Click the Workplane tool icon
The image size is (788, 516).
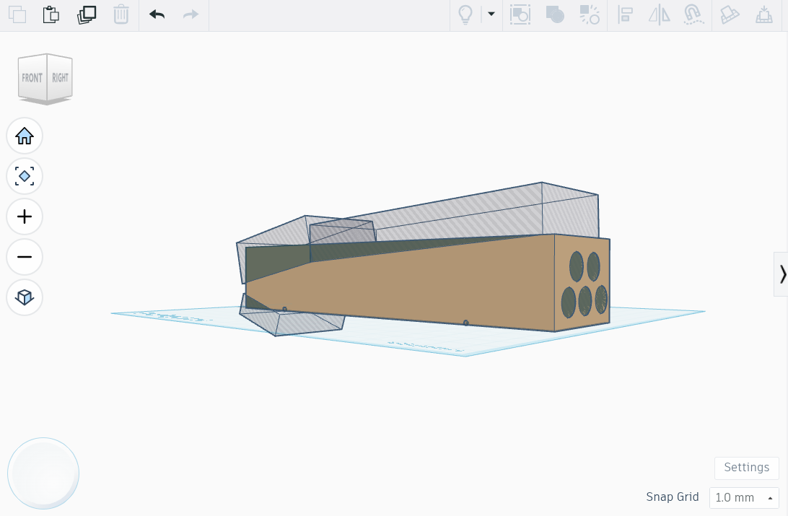[764, 14]
